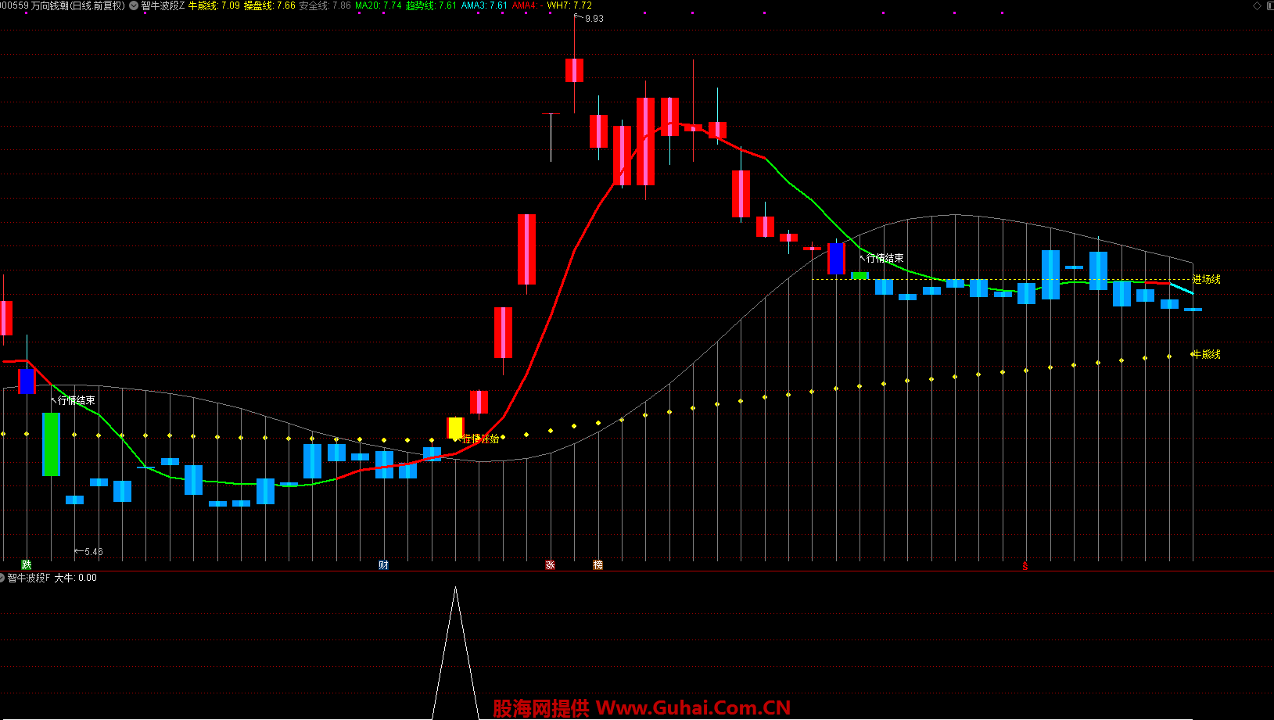This screenshot has height=720, width=1274.
Task: Click the 跌 event marker icon
Action: click(27, 565)
